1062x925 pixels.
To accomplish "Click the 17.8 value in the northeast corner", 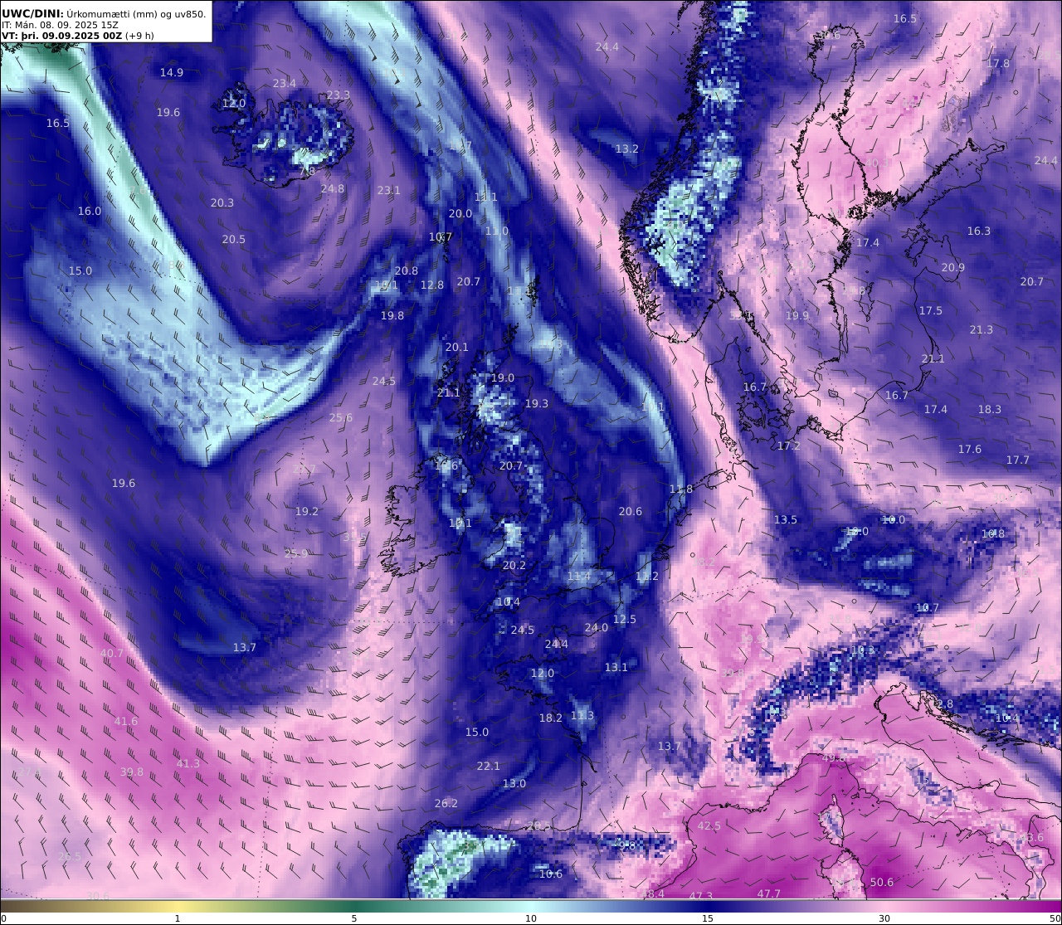I will click(998, 63).
